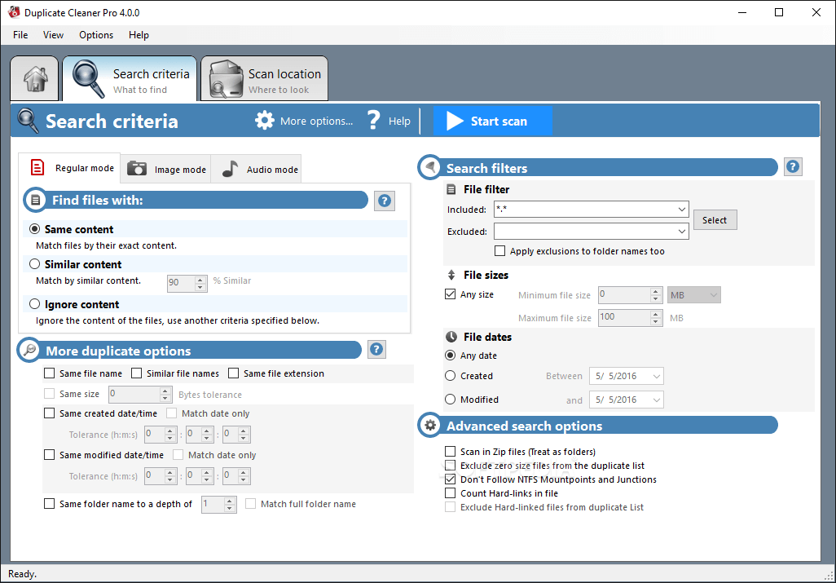
Task: Click the Home tab house icon
Action: click(x=35, y=79)
